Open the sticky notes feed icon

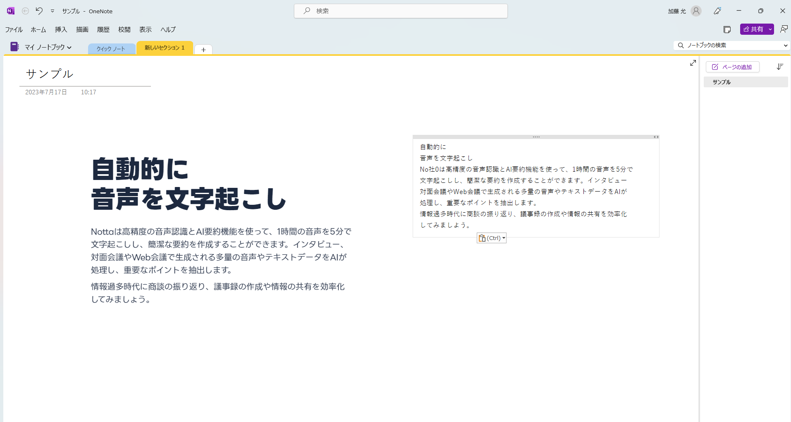coord(727,29)
